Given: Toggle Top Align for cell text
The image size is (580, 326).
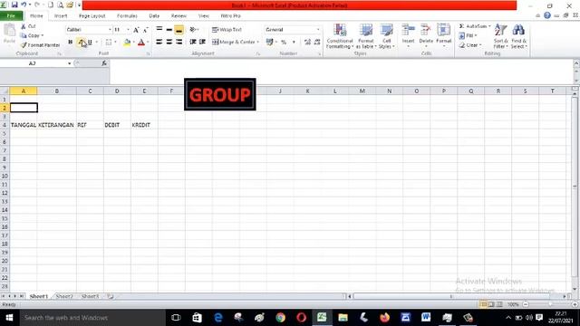Looking at the screenshot, I should [x=159, y=30].
